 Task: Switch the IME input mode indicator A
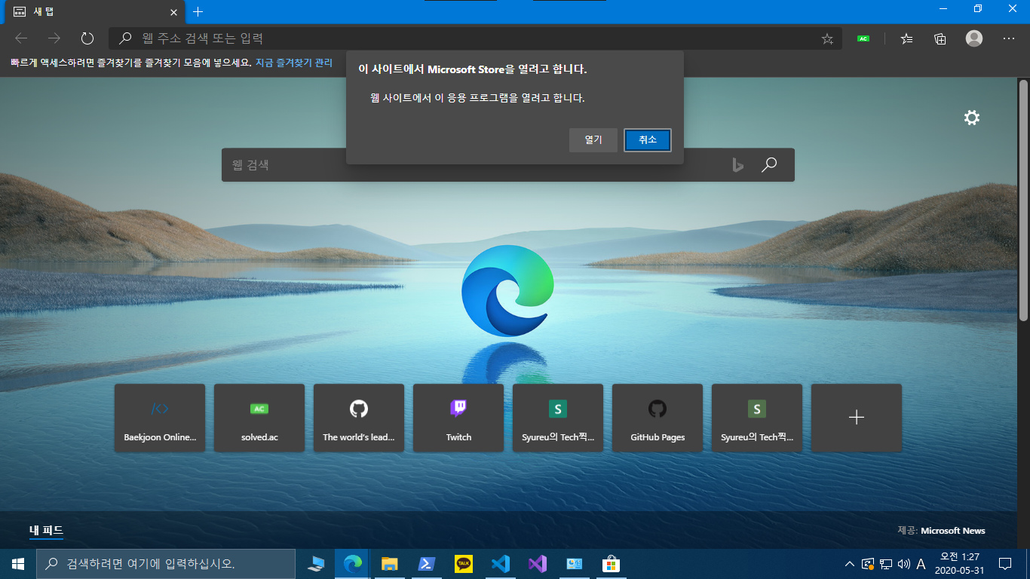pos(921,563)
